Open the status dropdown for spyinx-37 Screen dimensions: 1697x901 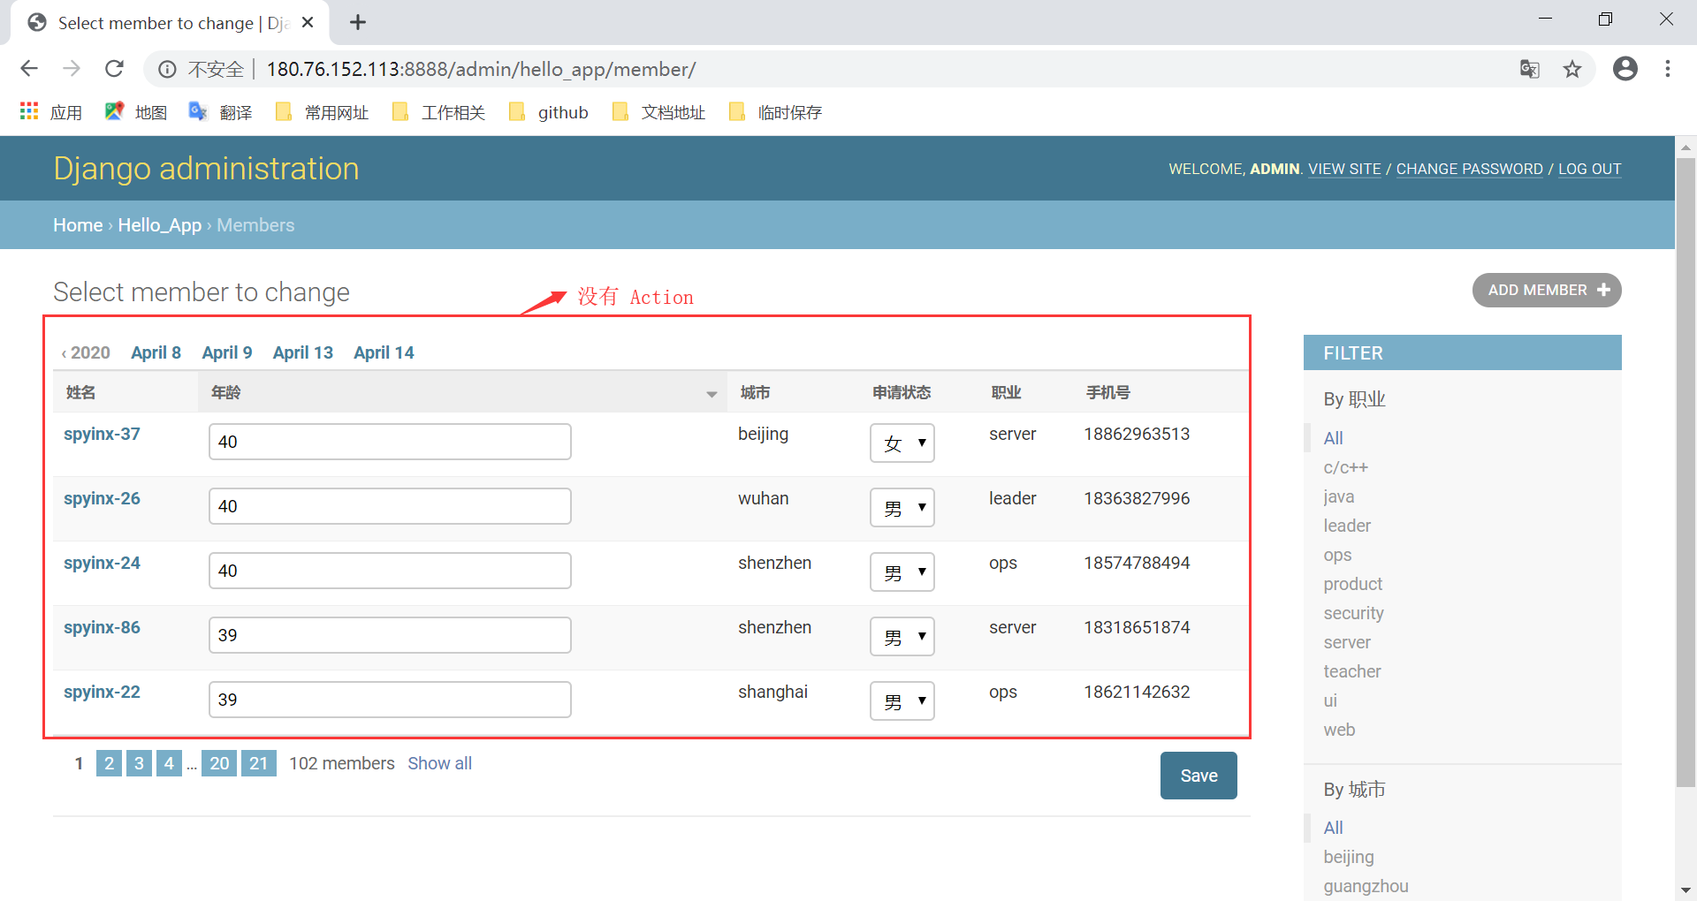[902, 443]
